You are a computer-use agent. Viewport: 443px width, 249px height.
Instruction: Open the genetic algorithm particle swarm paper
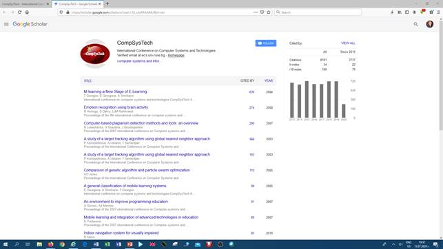136,170
